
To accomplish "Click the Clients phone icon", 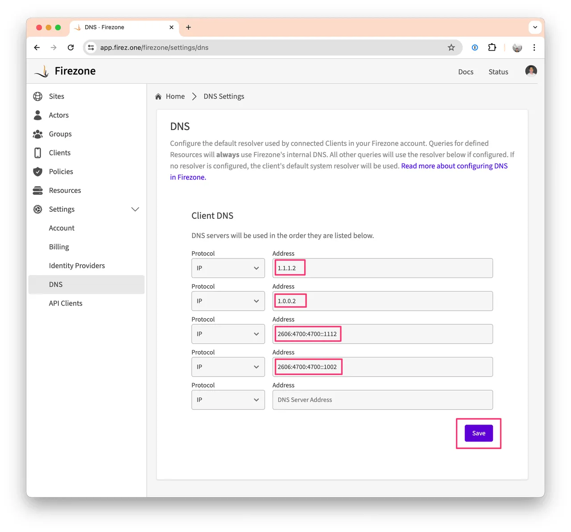I will pos(38,153).
